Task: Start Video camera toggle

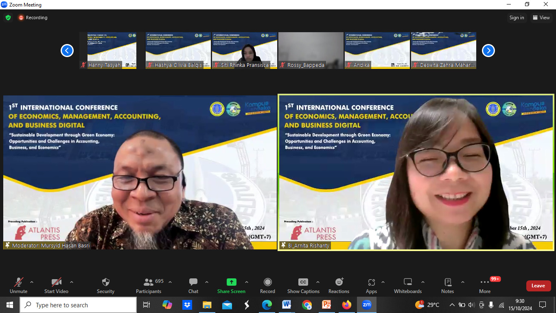Action: pos(56,282)
